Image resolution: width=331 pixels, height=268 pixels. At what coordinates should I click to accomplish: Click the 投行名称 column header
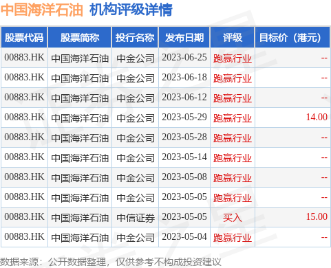click(x=135, y=38)
